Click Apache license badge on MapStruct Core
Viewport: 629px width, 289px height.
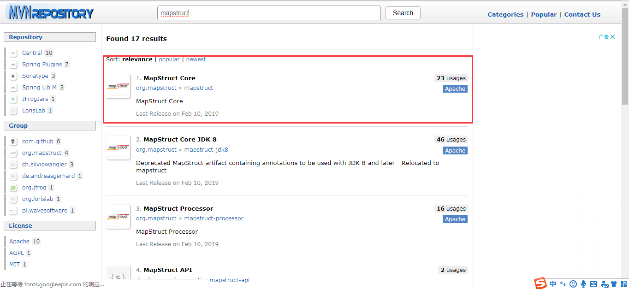tap(455, 89)
